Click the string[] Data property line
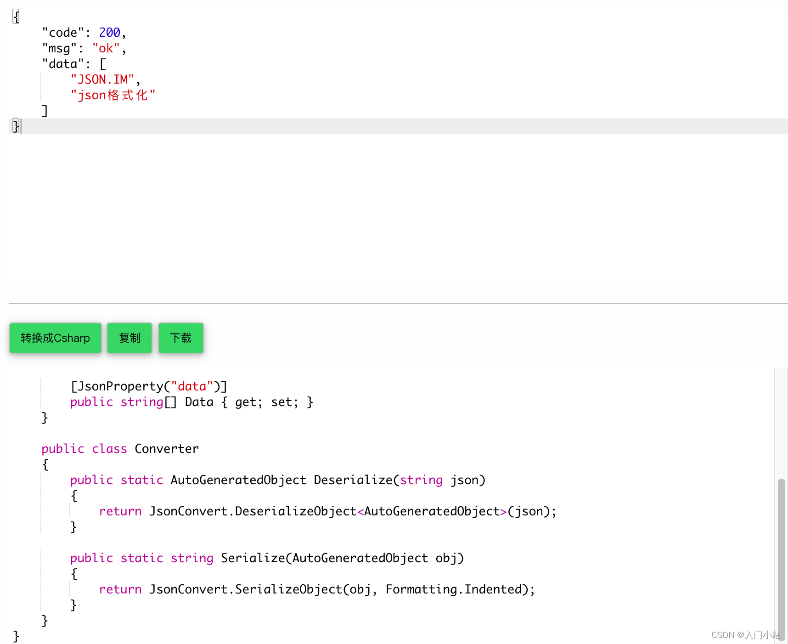The width and height of the screenshot is (788, 644). [192, 402]
